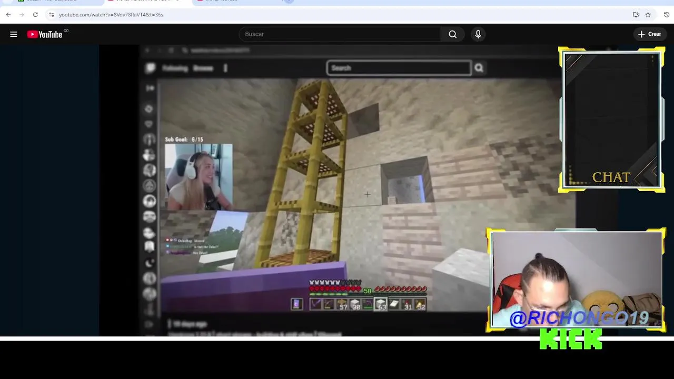Click the icon left of the bookmark star
This screenshot has height=379, width=674.
[x=636, y=15]
